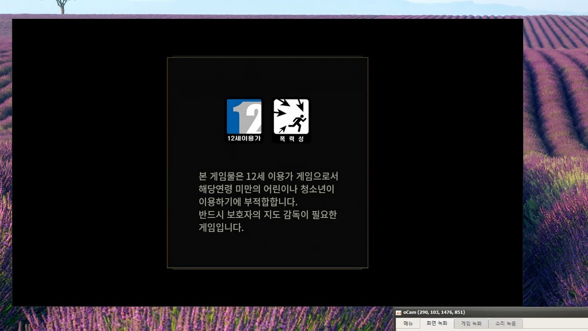Switch to the 화면 녹화 tab
This screenshot has height=331, width=588.
[x=437, y=324]
